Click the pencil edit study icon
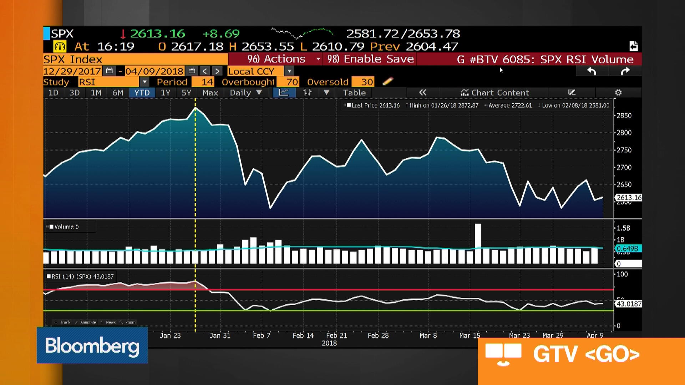 pyautogui.click(x=388, y=82)
